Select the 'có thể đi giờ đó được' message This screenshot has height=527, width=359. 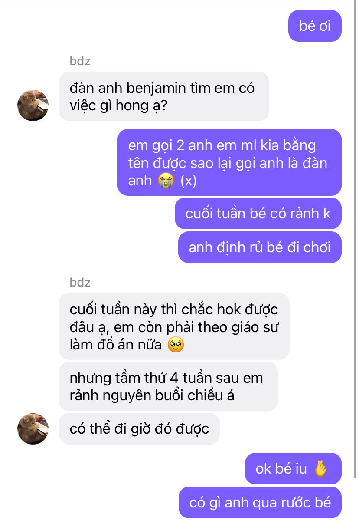(139, 429)
